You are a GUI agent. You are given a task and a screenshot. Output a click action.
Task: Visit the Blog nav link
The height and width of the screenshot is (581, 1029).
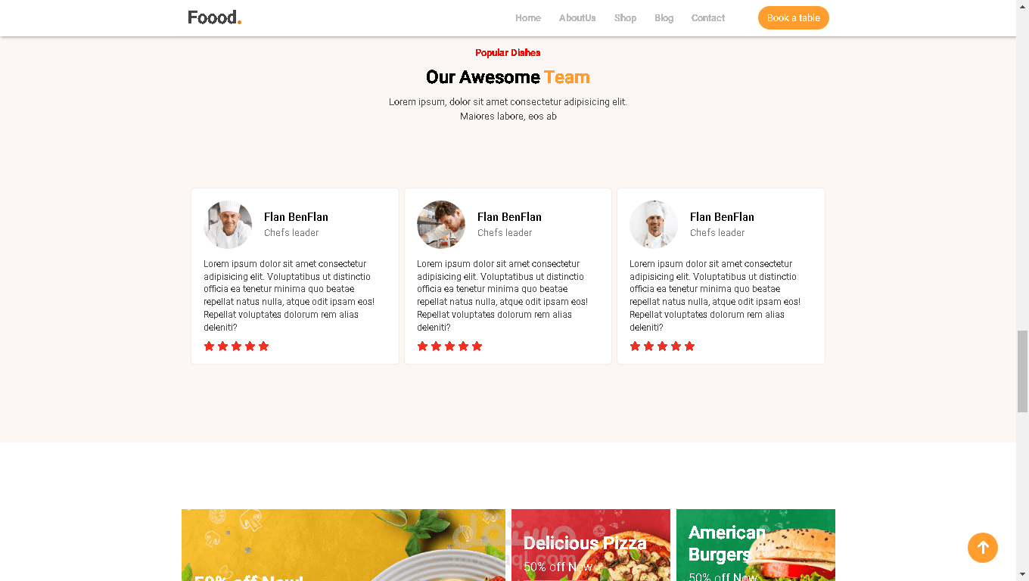(x=664, y=18)
